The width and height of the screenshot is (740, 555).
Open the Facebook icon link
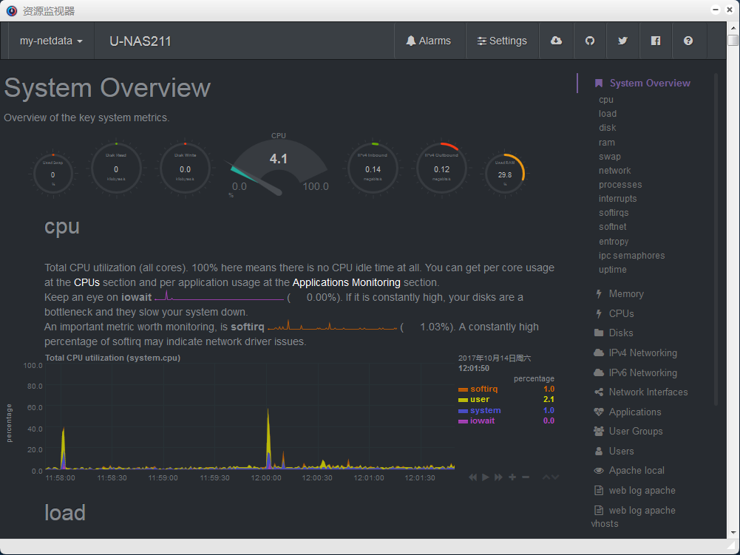coord(656,41)
